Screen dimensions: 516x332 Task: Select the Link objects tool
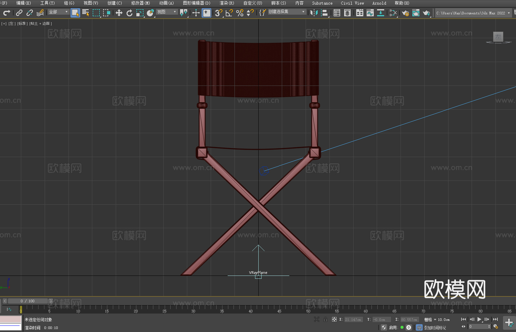tap(19, 13)
